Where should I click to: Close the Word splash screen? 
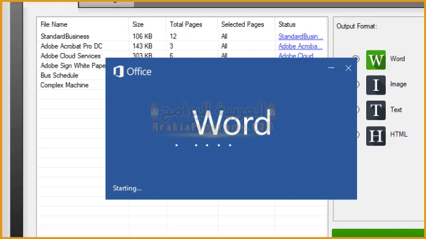pos(348,68)
